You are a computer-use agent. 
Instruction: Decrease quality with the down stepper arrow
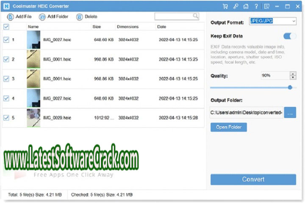pyautogui.click(x=293, y=77)
